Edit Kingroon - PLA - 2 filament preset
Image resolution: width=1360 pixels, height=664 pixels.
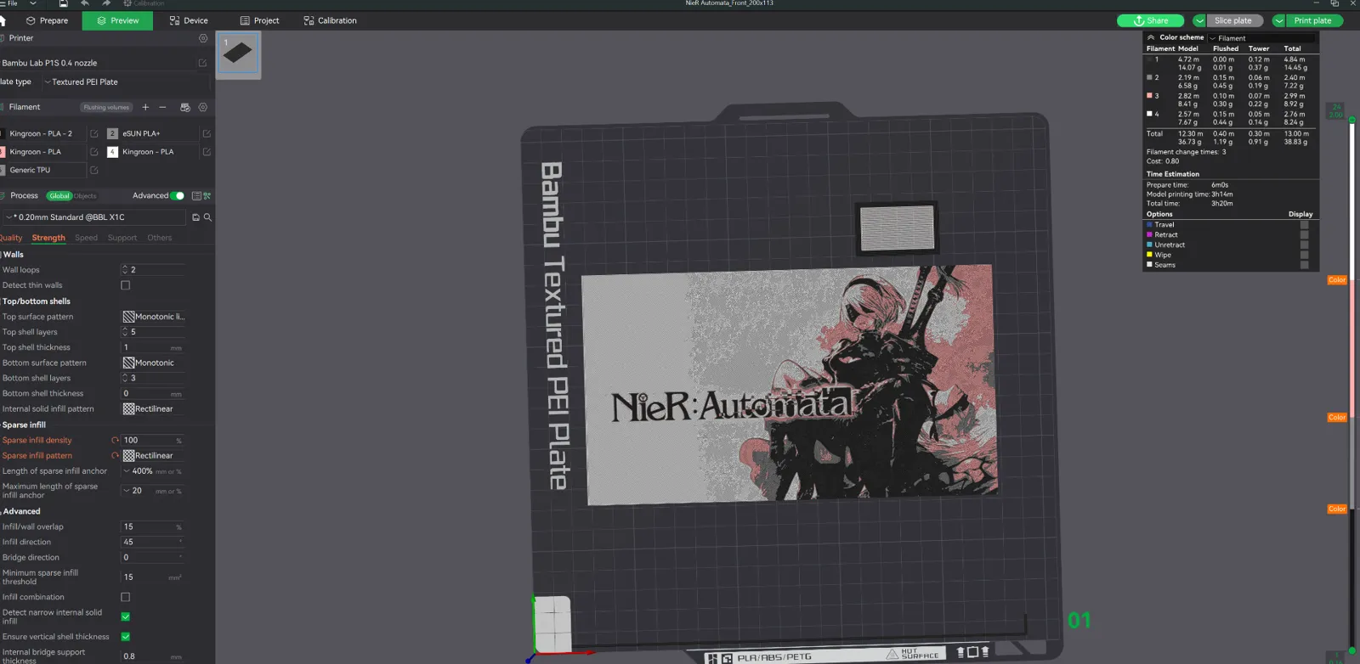pyautogui.click(x=94, y=133)
